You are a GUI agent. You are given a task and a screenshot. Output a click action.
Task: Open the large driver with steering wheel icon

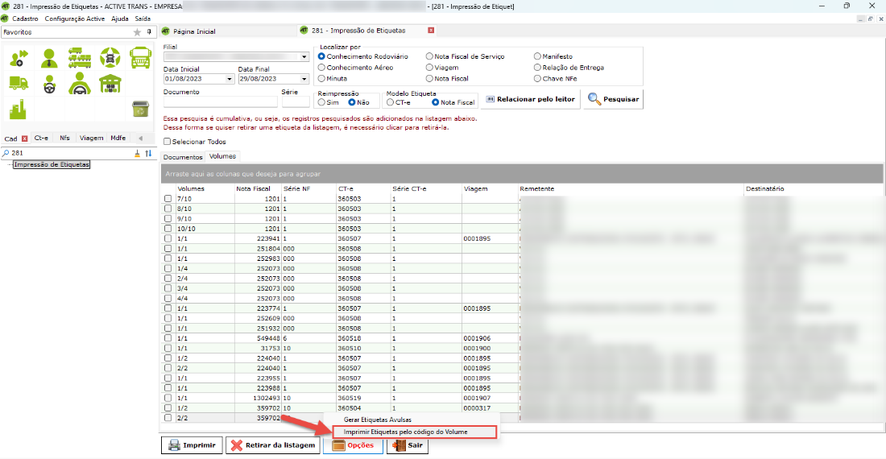80,84
